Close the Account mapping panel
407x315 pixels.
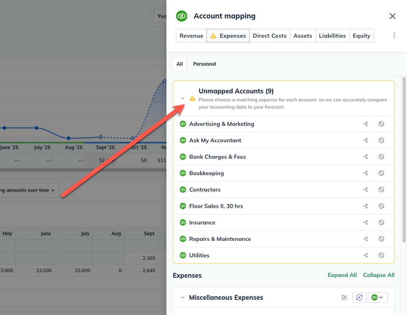click(x=393, y=16)
